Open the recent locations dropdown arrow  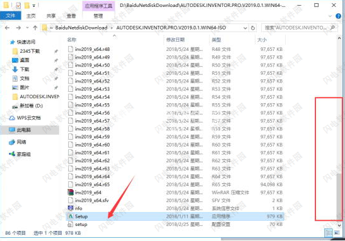pyautogui.click(x=27, y=28)
